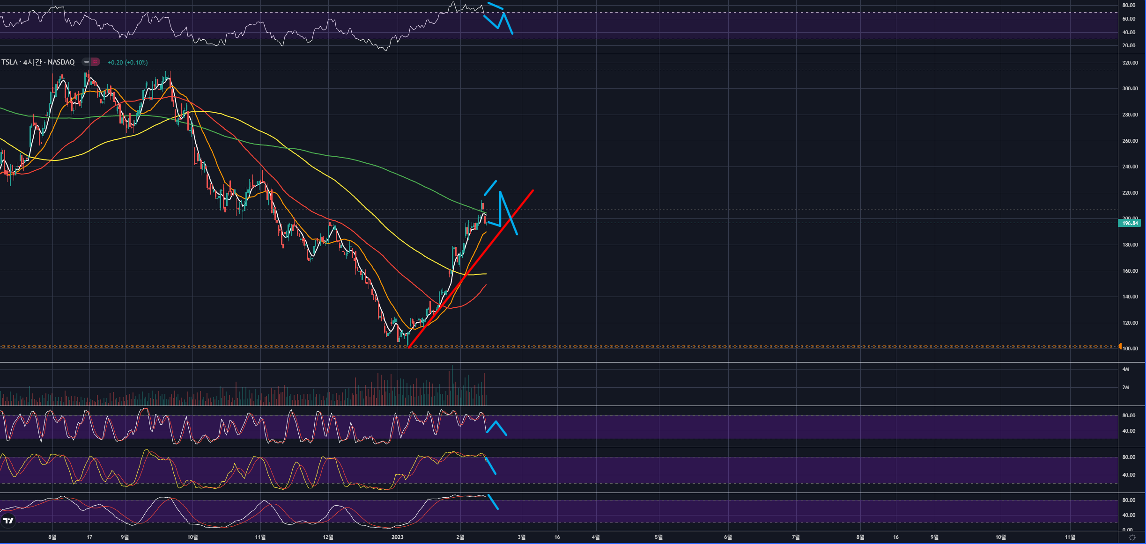Click the TradingView logo
Viewport: 1146px width, 544px height.
tap(8, 521)
